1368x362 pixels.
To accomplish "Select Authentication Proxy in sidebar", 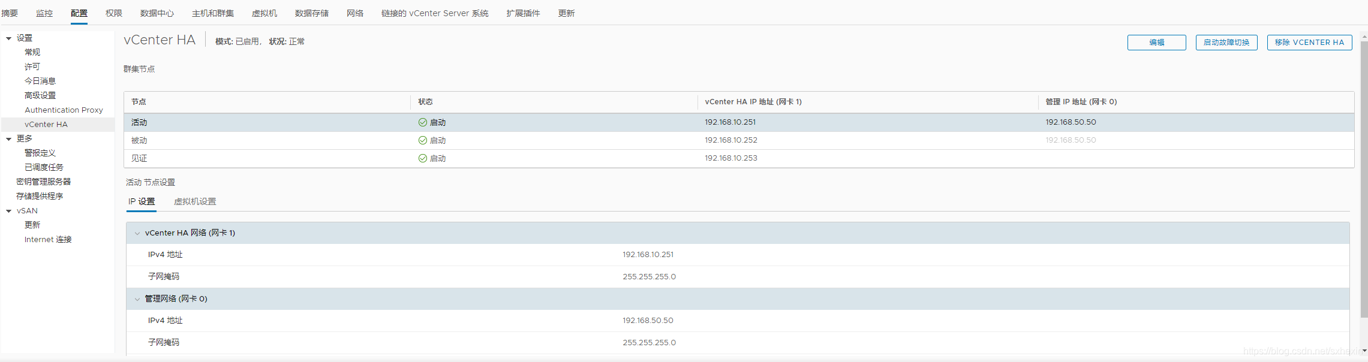I will (x=64, y=110).
